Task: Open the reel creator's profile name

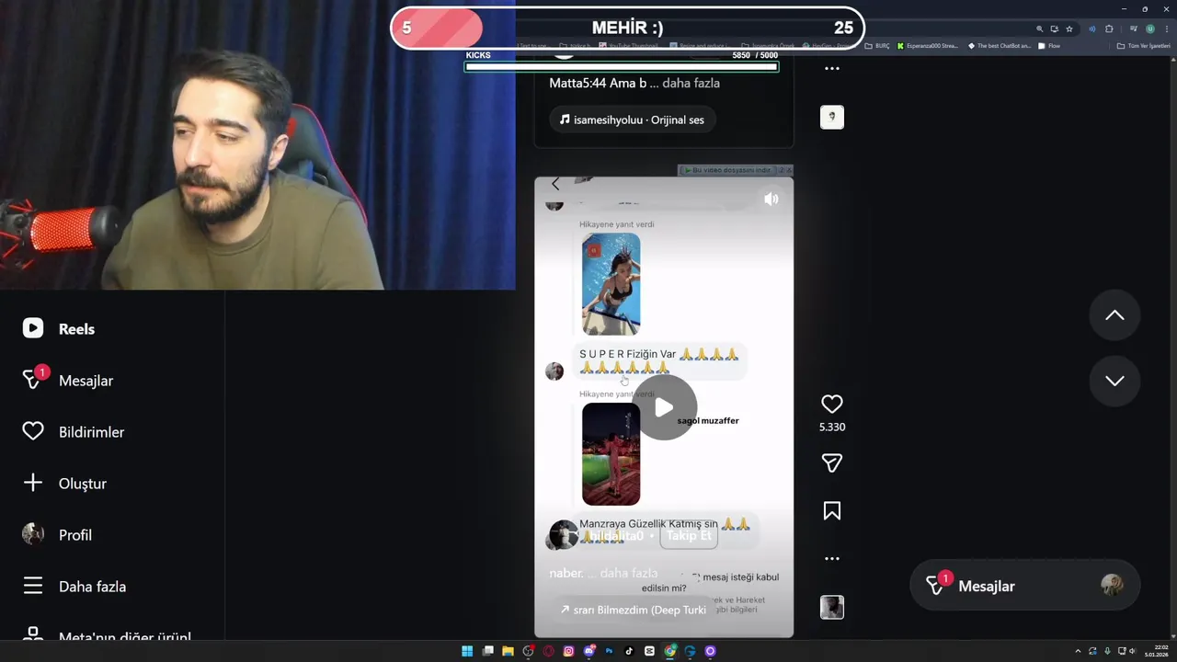Action: (615, 536)
